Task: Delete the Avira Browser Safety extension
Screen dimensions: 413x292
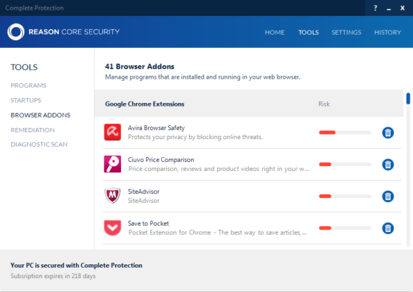Action: pyautogui.click(x=388, y=132)
